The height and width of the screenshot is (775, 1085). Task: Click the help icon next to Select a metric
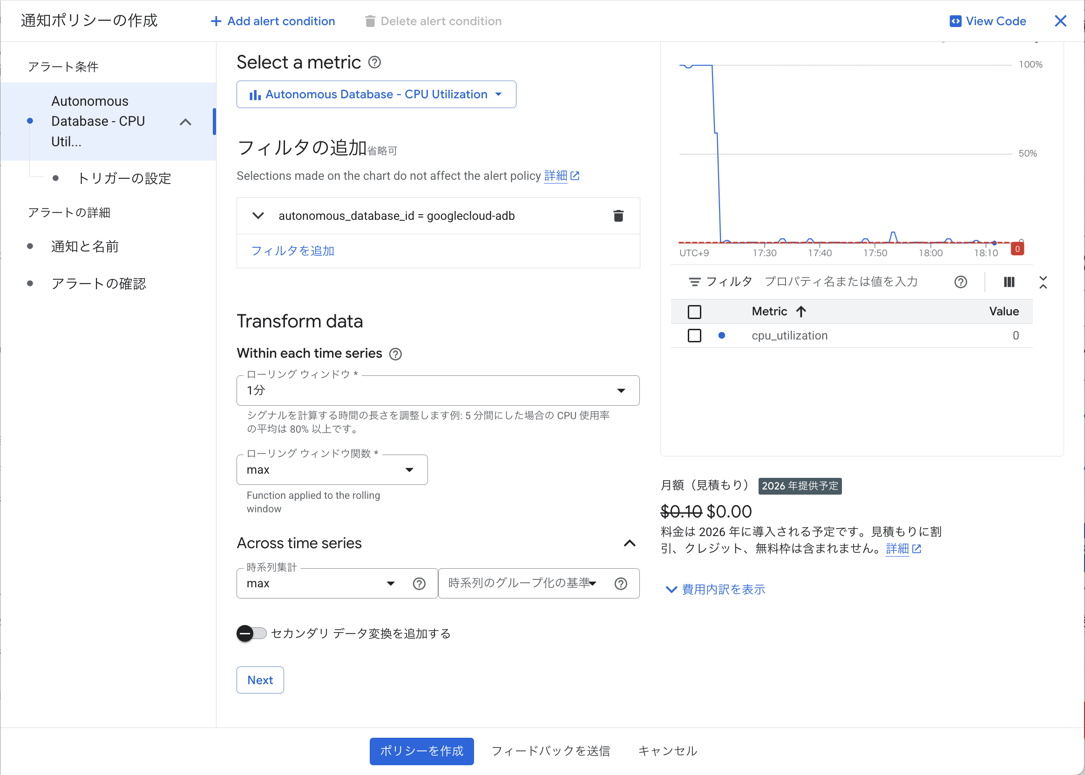375,62
